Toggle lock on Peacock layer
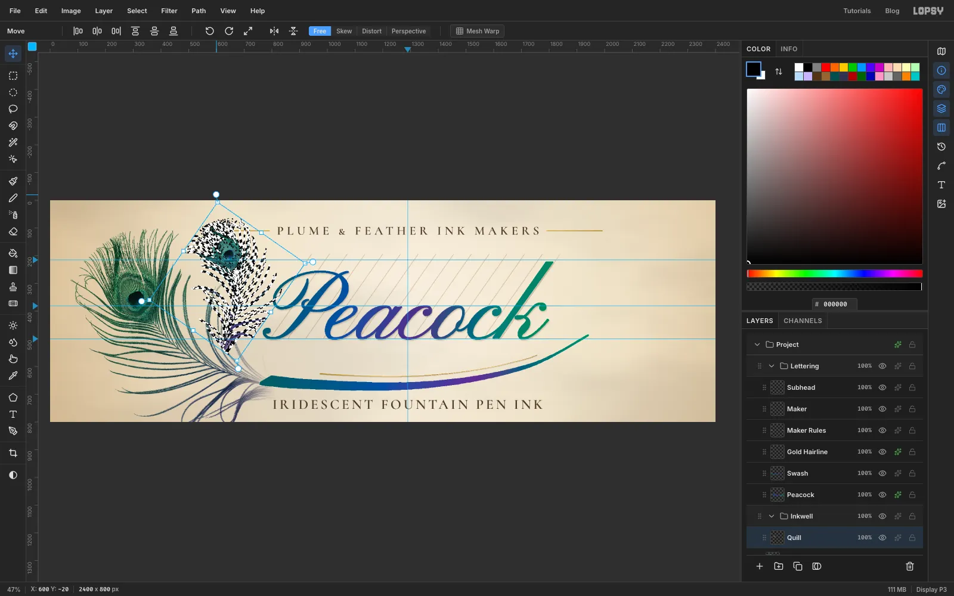The height and width of the screenshot is (596, 954). coord(912,495)
